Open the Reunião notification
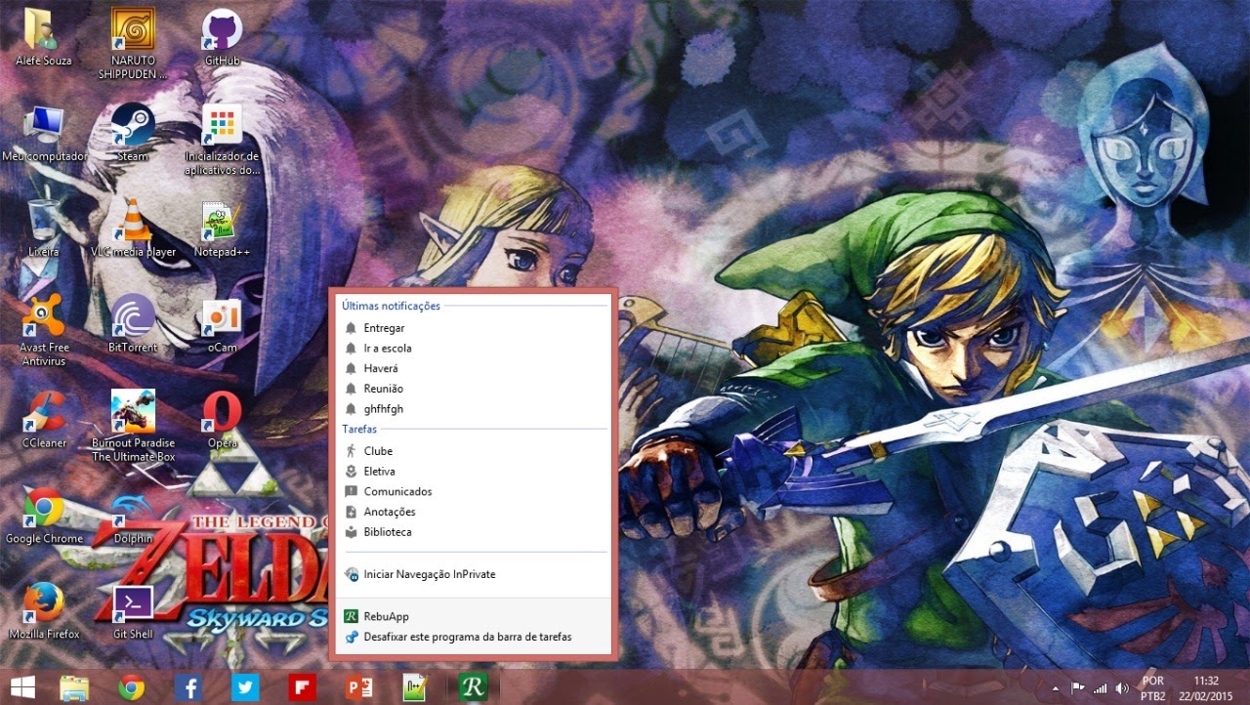This screenshot has height=705, width=1250. click(x=474, y=389)
